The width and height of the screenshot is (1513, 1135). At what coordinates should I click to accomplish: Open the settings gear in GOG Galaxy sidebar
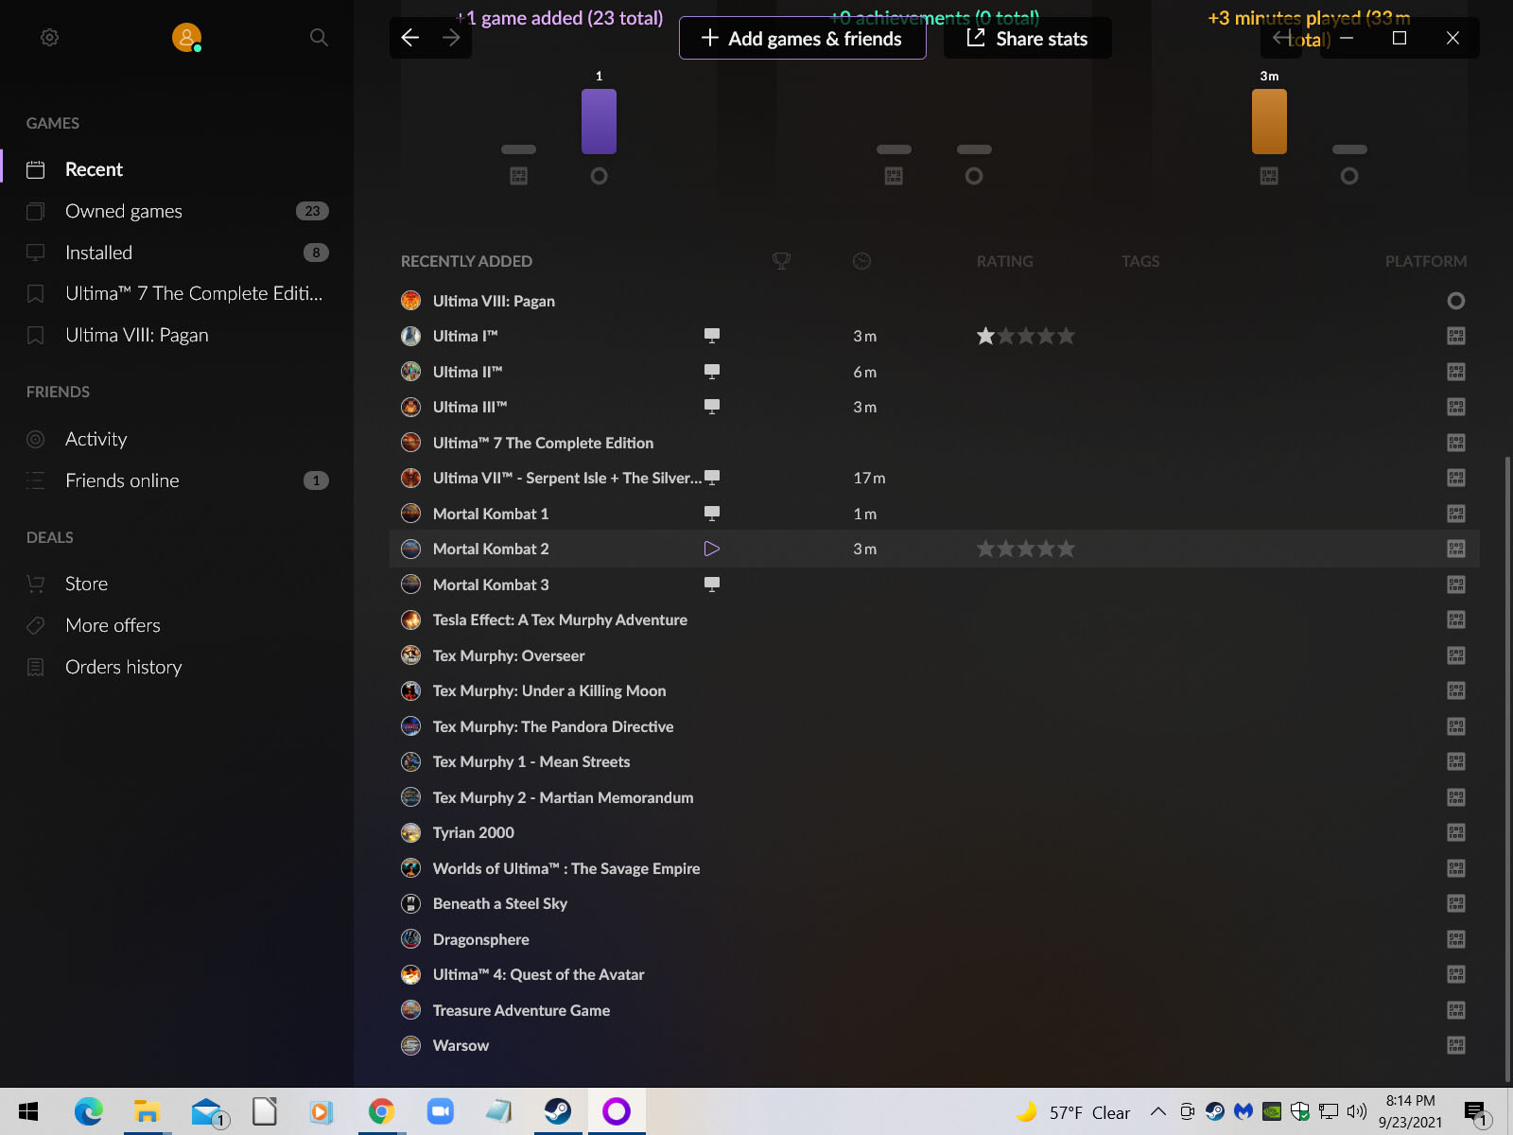pyautogui.click(x=50, y=38)
